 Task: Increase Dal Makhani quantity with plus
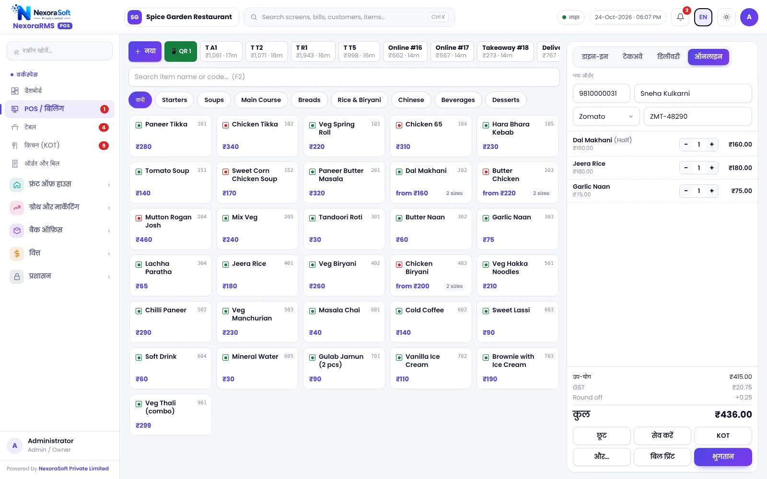click(711, 145)
